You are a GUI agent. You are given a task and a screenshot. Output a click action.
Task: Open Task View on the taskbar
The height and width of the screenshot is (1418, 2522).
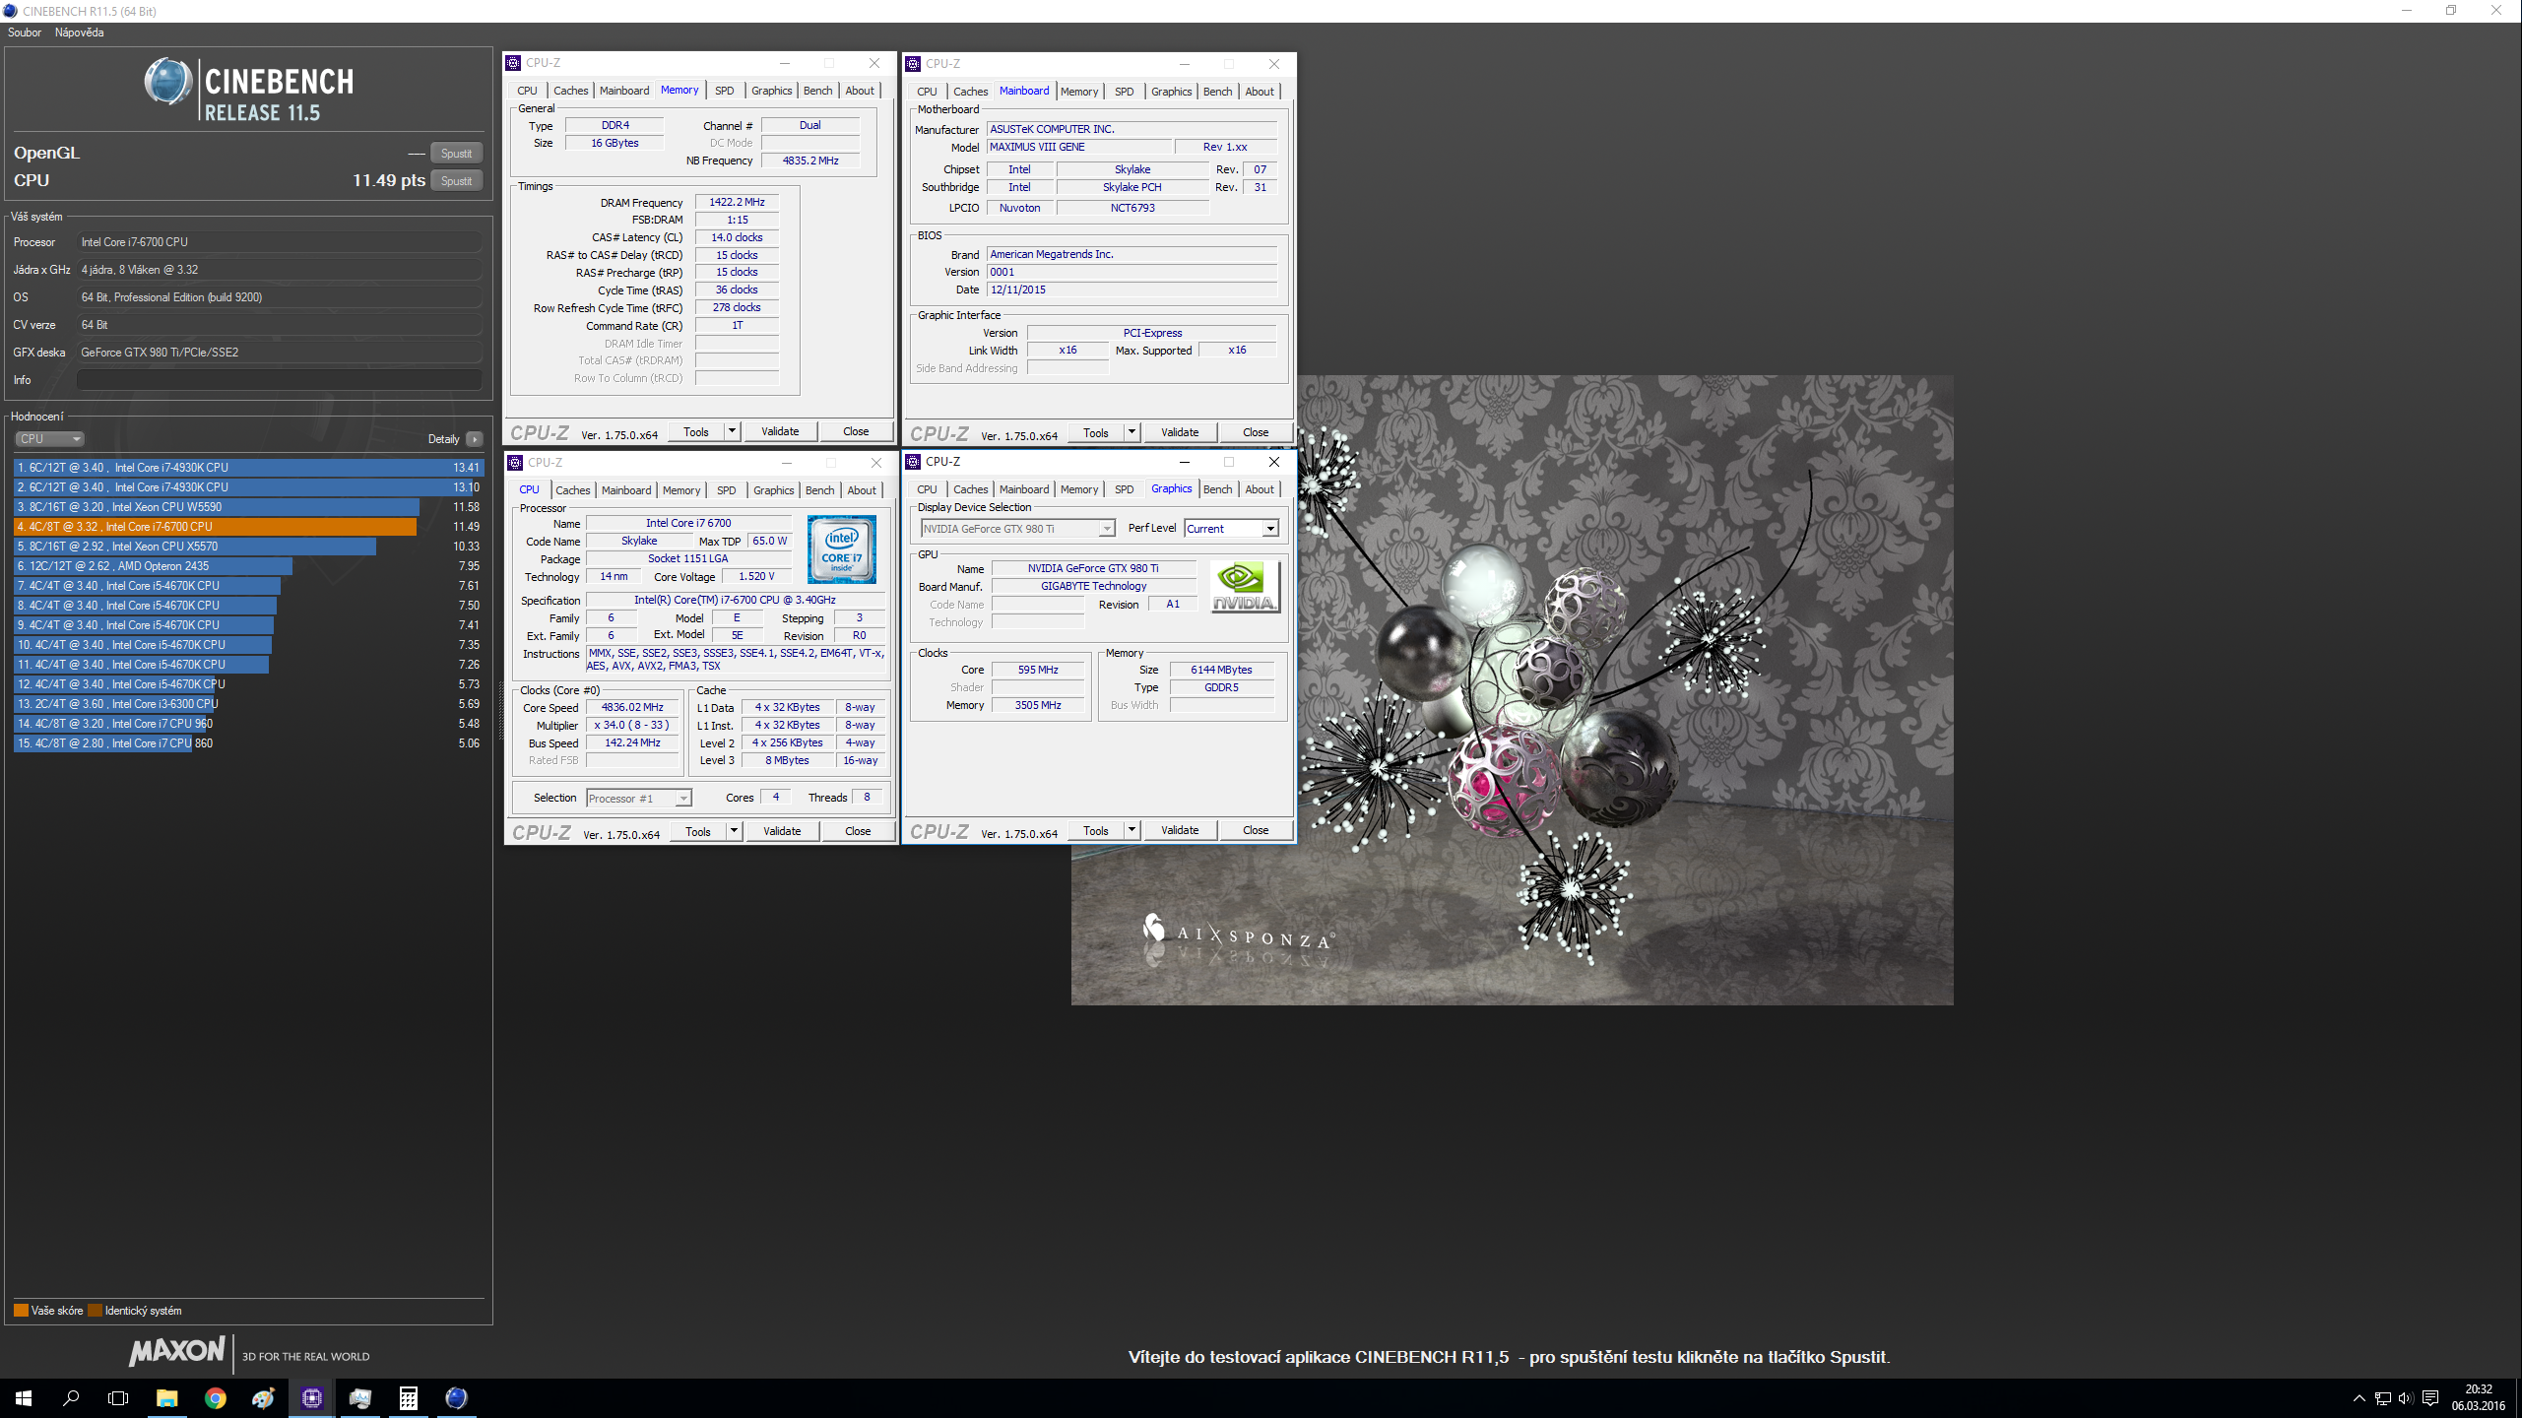pyautogui.click(x=118, y=1397)
